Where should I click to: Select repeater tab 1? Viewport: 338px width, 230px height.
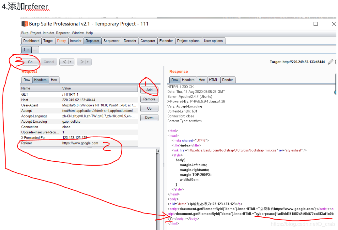[24, 50]
